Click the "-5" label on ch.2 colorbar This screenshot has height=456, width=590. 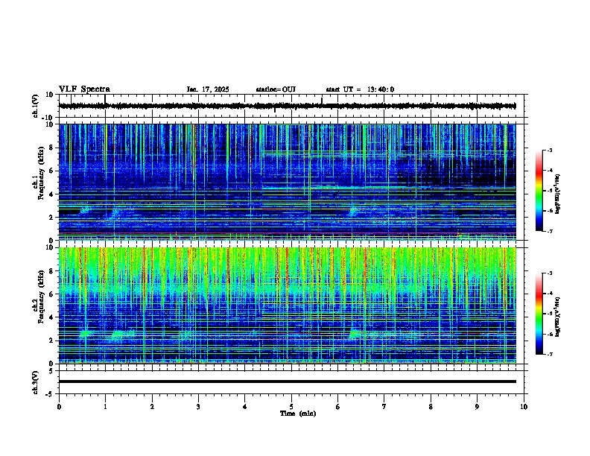point(550,314)
